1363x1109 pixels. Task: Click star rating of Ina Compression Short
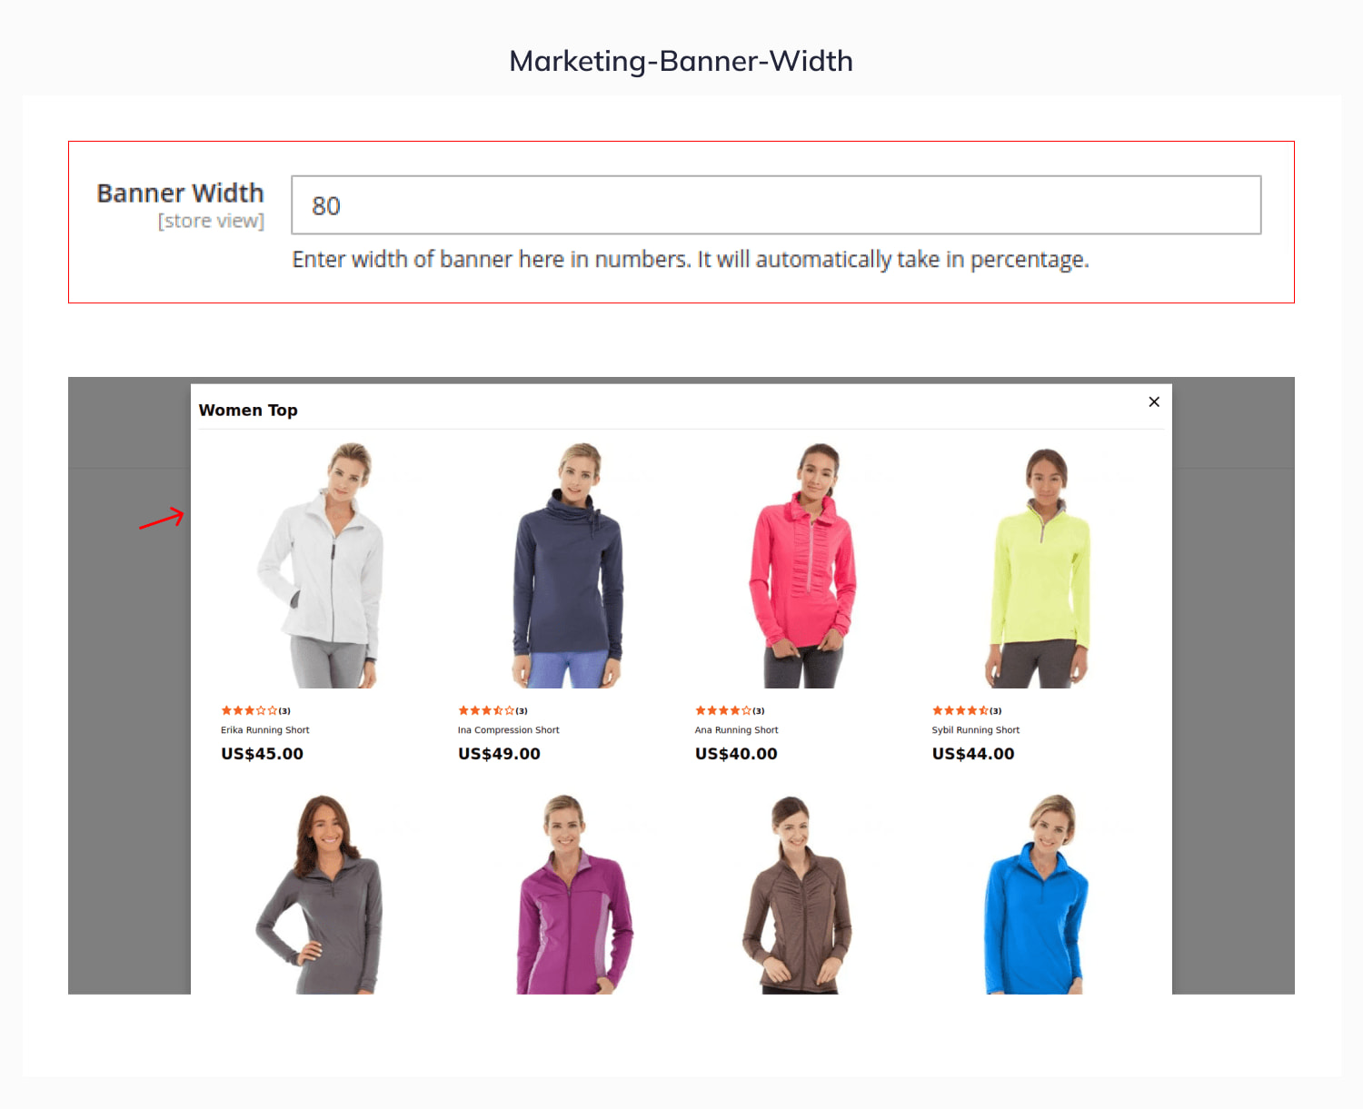486,710
